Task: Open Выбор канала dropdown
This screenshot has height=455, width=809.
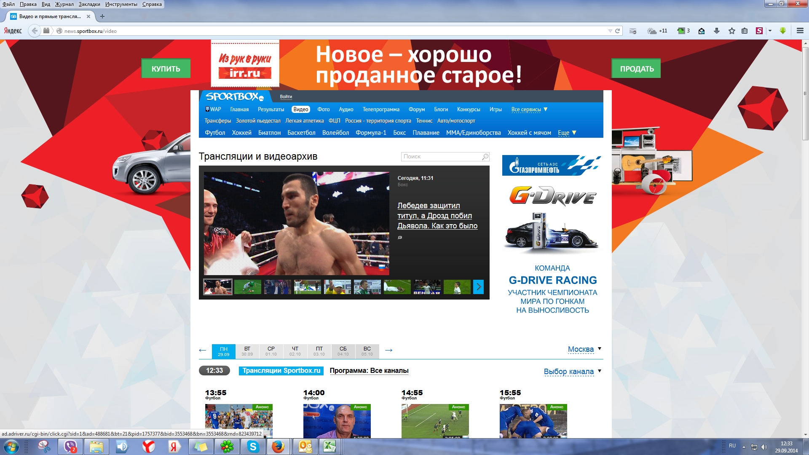Action: 573,372
